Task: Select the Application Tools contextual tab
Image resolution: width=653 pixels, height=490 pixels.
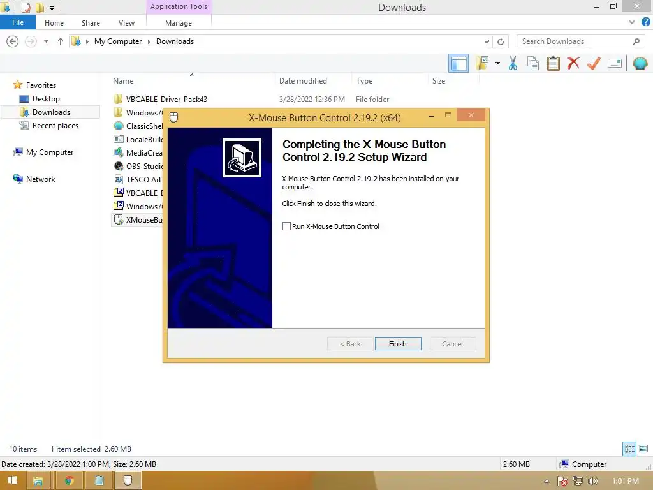Action: click(x=179, y=6)
